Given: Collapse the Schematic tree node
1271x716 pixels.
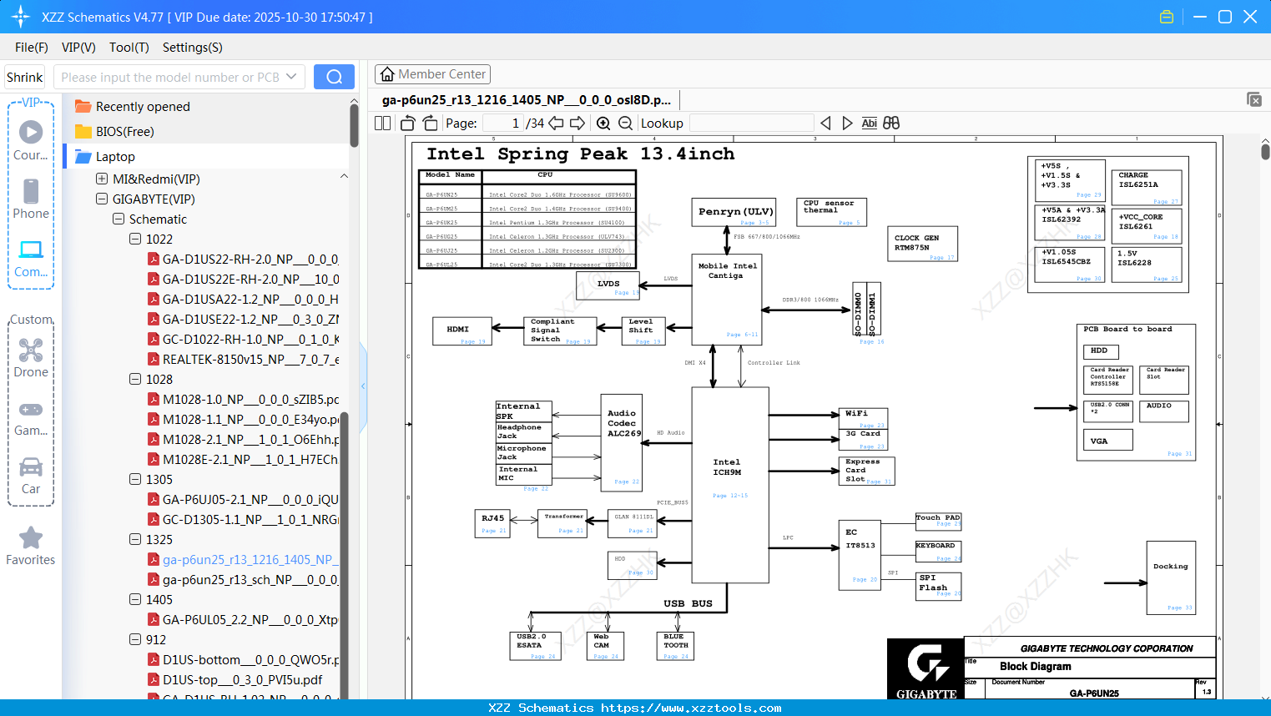Looking at the screenshot, I should click(x=119, y=219).
